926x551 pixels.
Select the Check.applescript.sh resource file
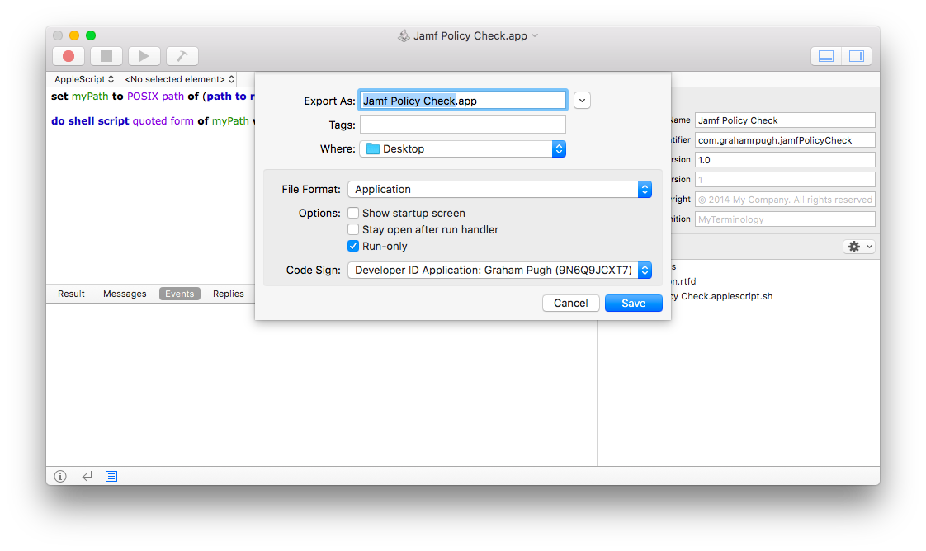(x=721, y=296)
